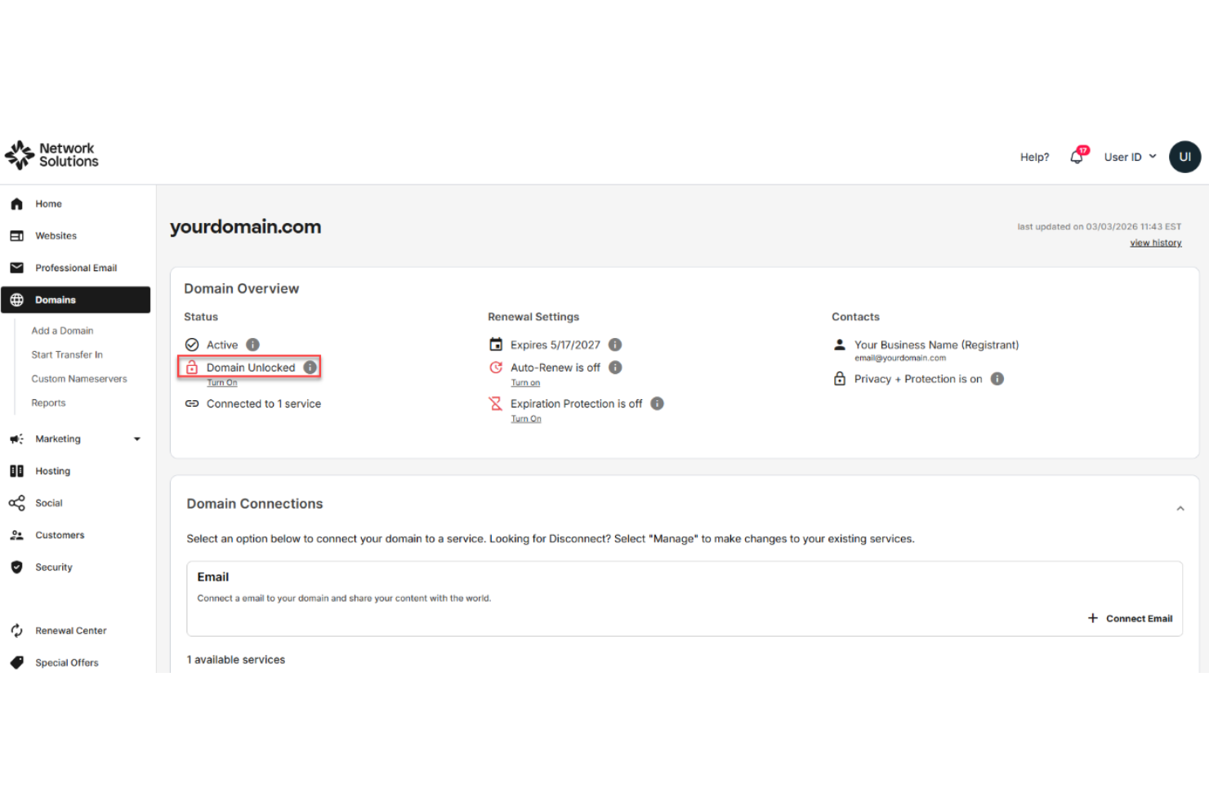Collapse the Domain Connections panel
This screenshot has height=806, width=1209.
pyautogui.click(x=1180, y=508)
